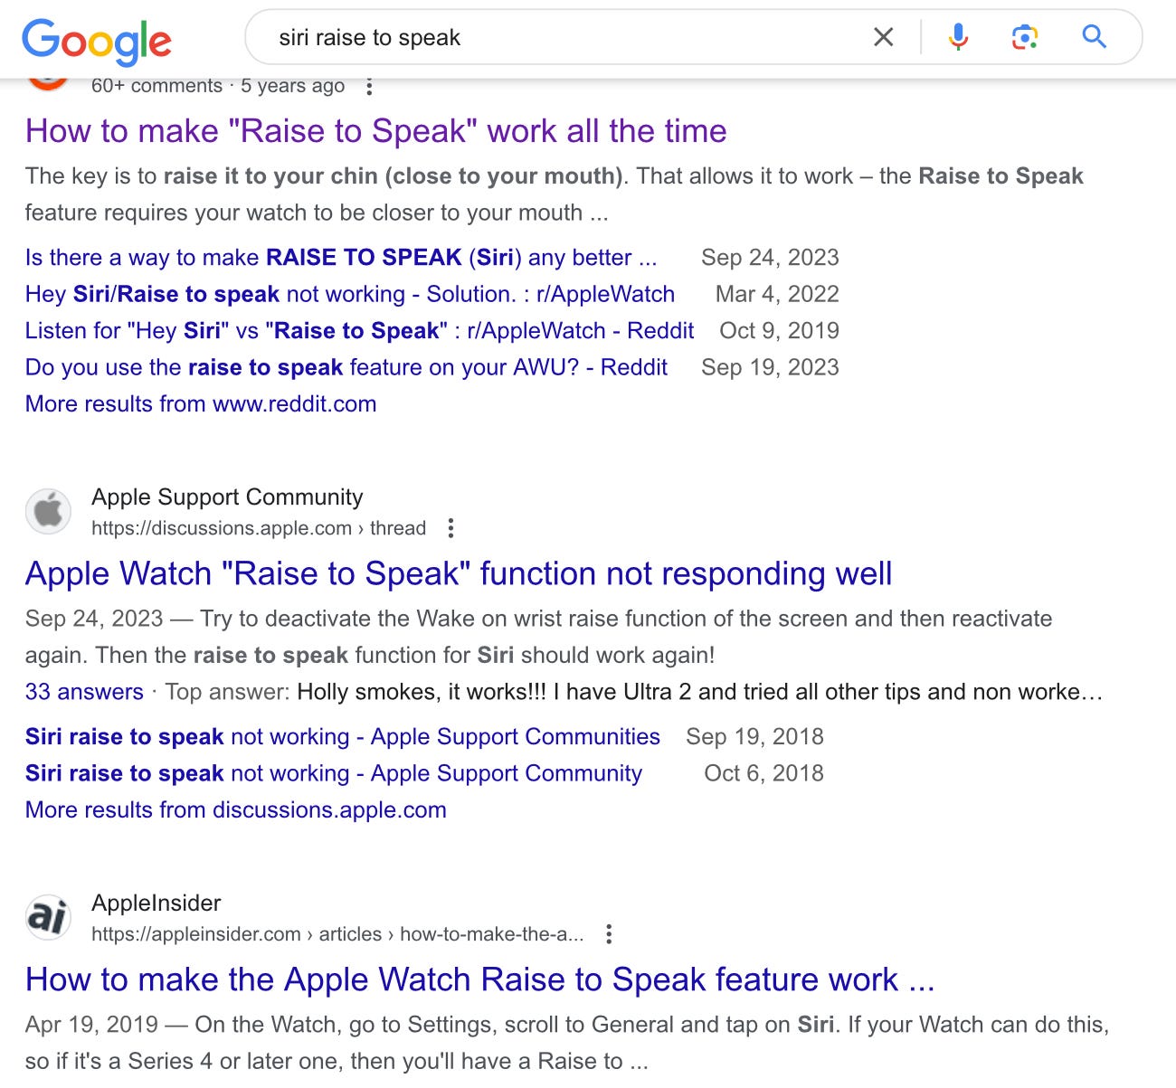
Task: Click the 'Sep 24, 2023' date beside RAISE TO SPEAK link
Action: click(x=770, y=258)
